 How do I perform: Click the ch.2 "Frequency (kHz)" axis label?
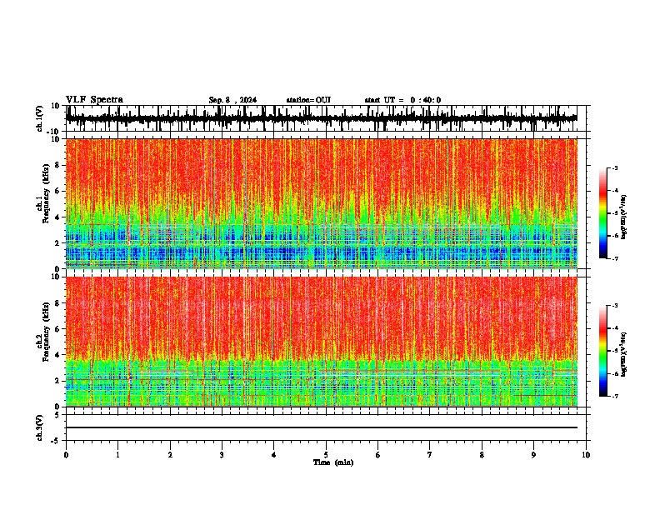(46, 332)
